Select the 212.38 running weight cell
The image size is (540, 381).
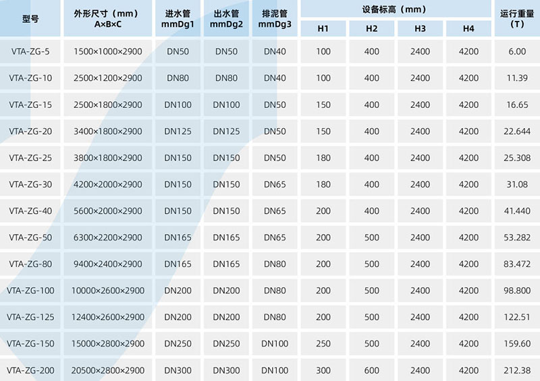517,370
